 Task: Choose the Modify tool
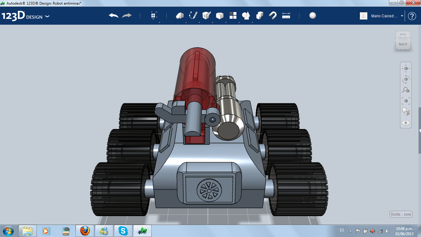coord(219,15)
